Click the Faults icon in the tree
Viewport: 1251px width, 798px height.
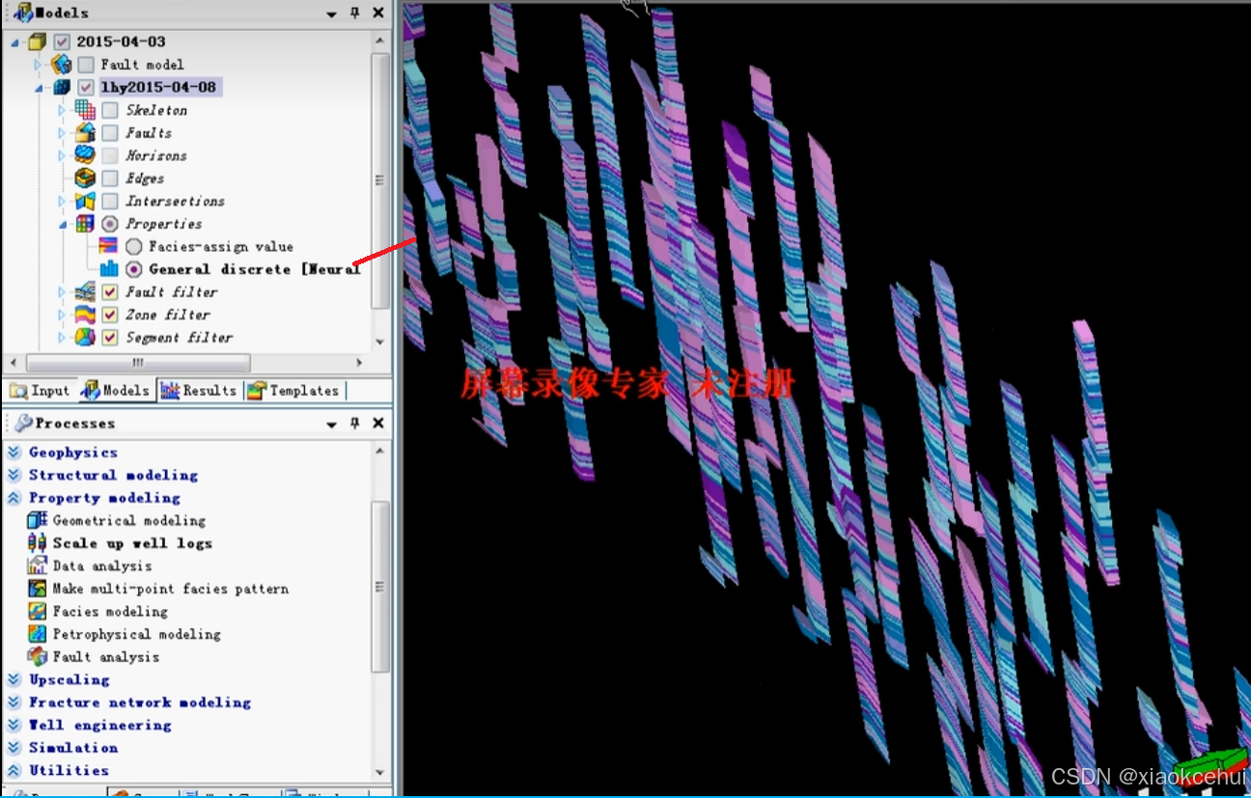pyautogui.click(x=85, y=133)
